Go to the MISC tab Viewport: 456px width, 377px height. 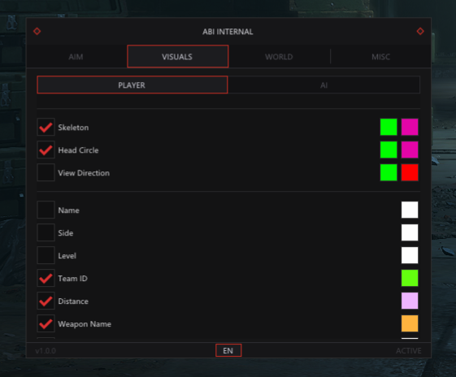click(x=380, y=57)
